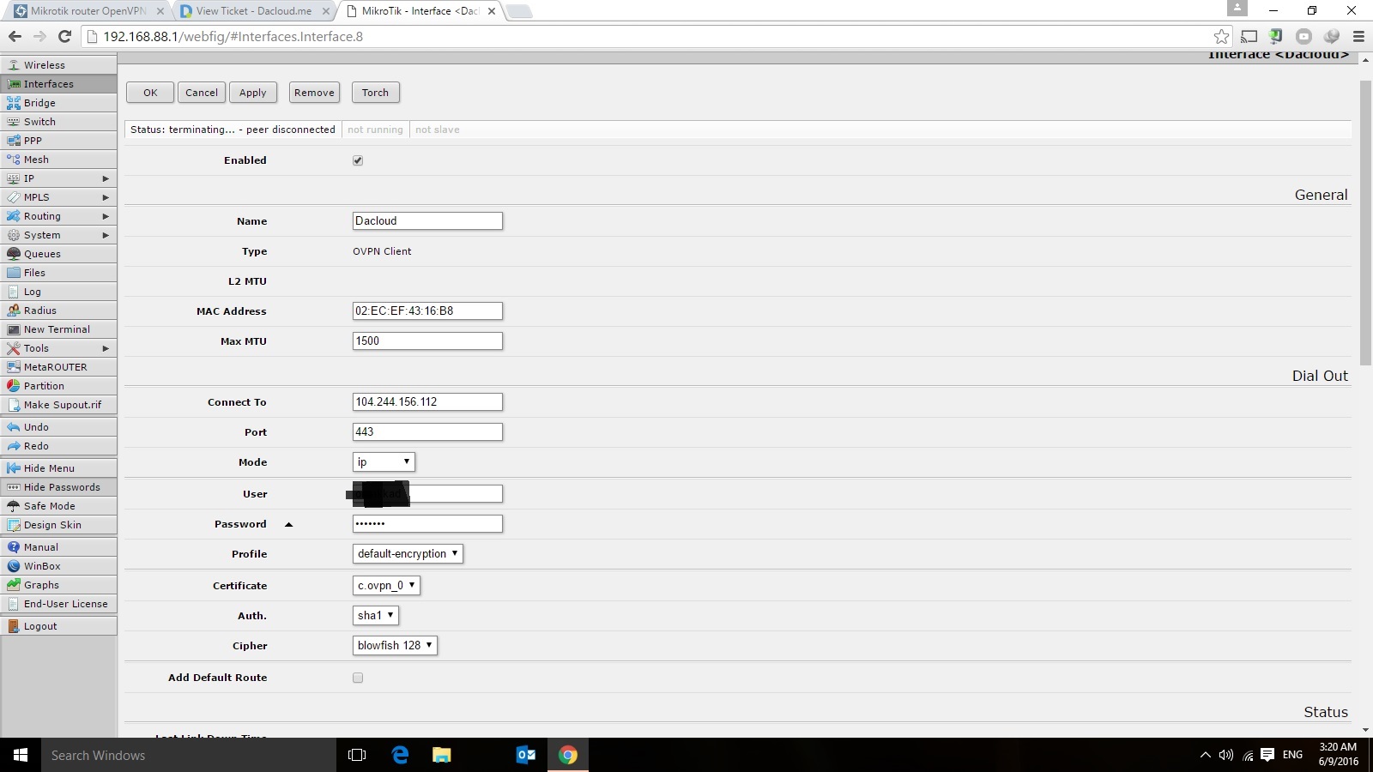
Task: Open the Log icon
Action: click(14, 292)
